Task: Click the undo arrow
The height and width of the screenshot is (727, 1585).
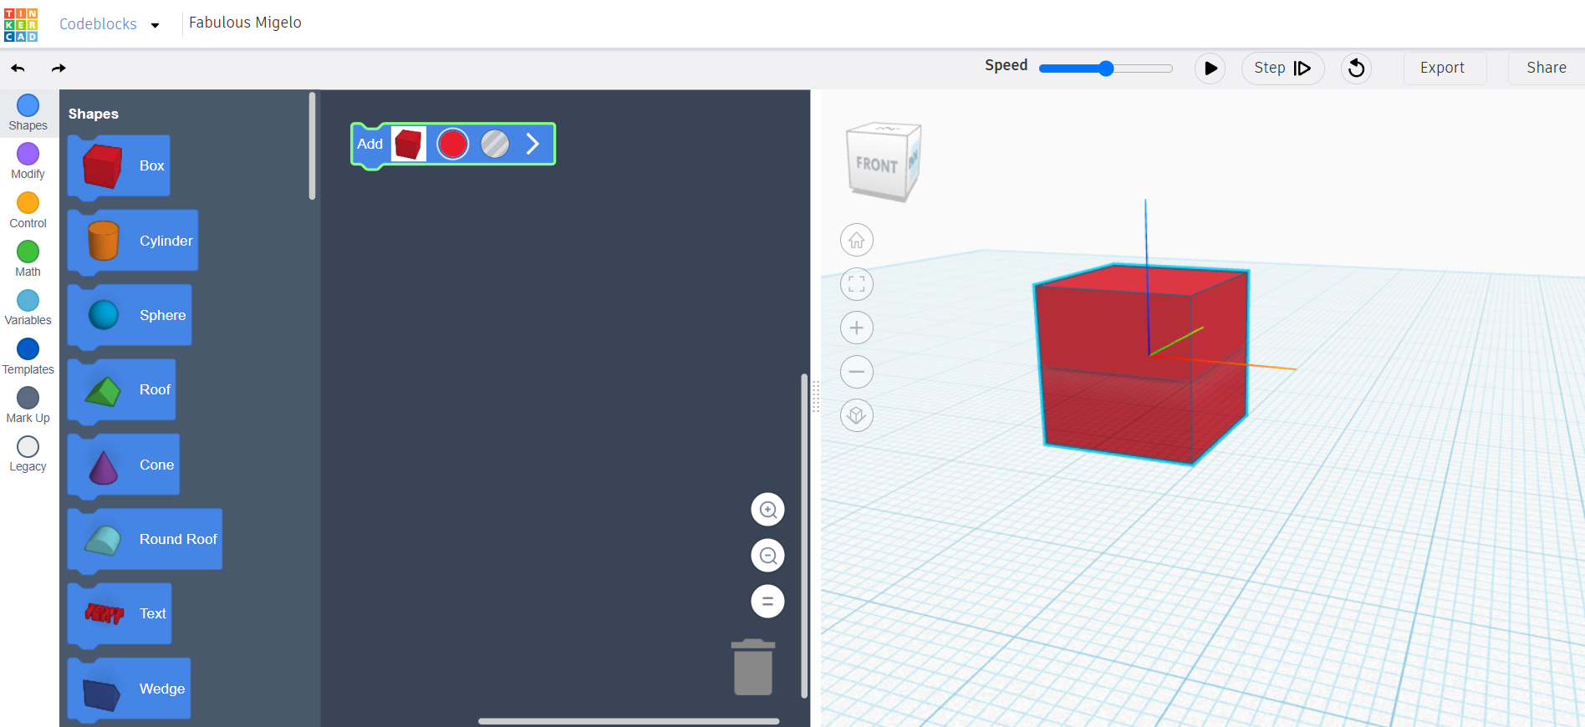Action: (x=18, y=69)
